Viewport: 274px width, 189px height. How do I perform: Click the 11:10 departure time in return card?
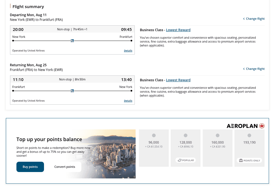(x=18, y=80)
